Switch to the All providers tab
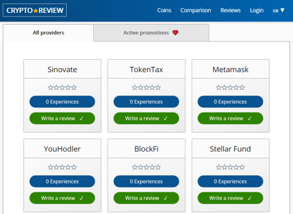The width and height of the screenshot is (293, 214). (x=49, y=33)
